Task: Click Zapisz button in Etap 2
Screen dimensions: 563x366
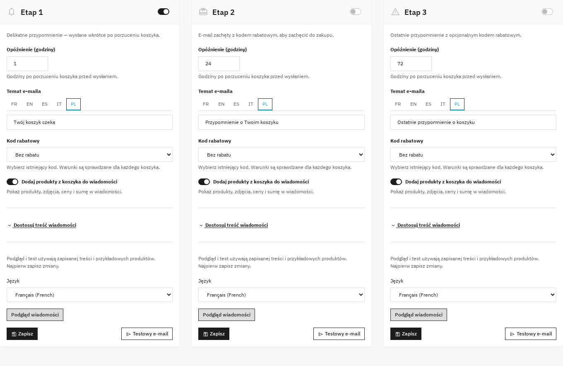Action: point(214,334)
